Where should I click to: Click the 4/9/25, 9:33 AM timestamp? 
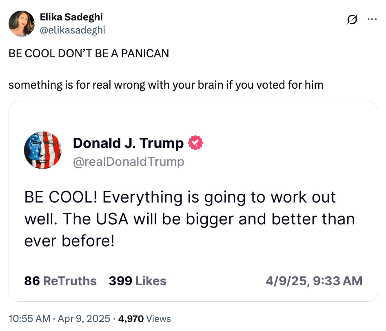[x=313, y=281]
